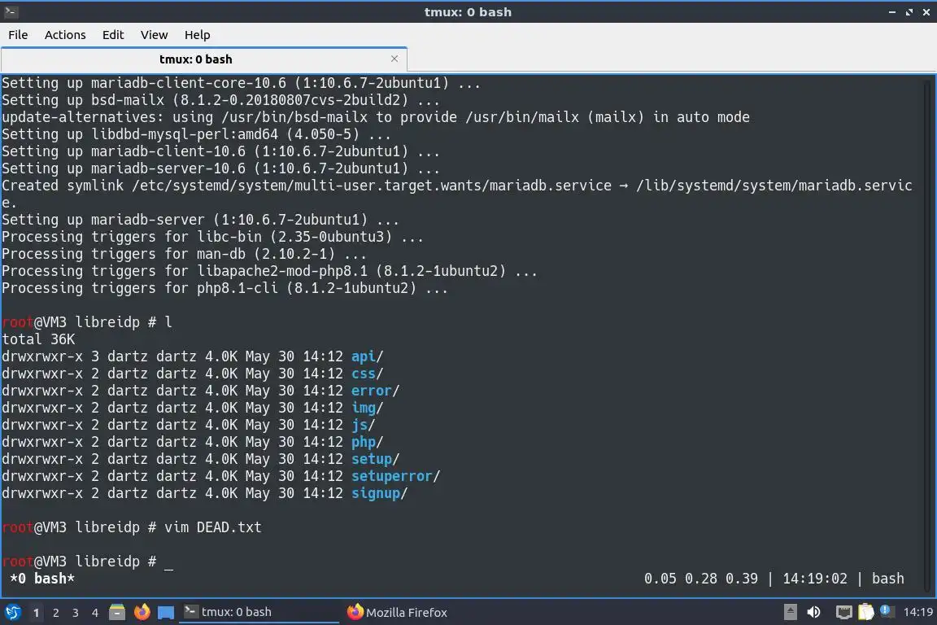Click the 'error/' directory name
Image resolution: width=937 pixels, height=625 pixels.
click(375, 391)
